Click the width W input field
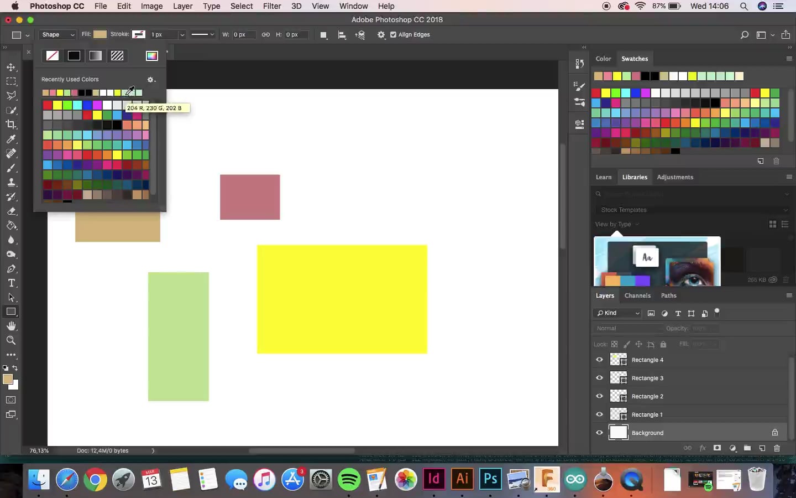 coord(244,34)
